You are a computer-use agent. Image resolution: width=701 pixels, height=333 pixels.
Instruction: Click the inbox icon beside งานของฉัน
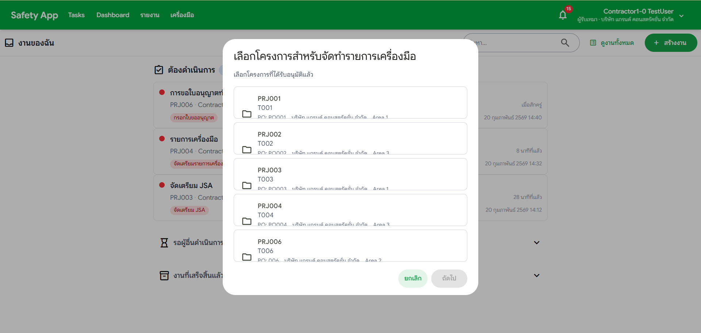(9, 43)
